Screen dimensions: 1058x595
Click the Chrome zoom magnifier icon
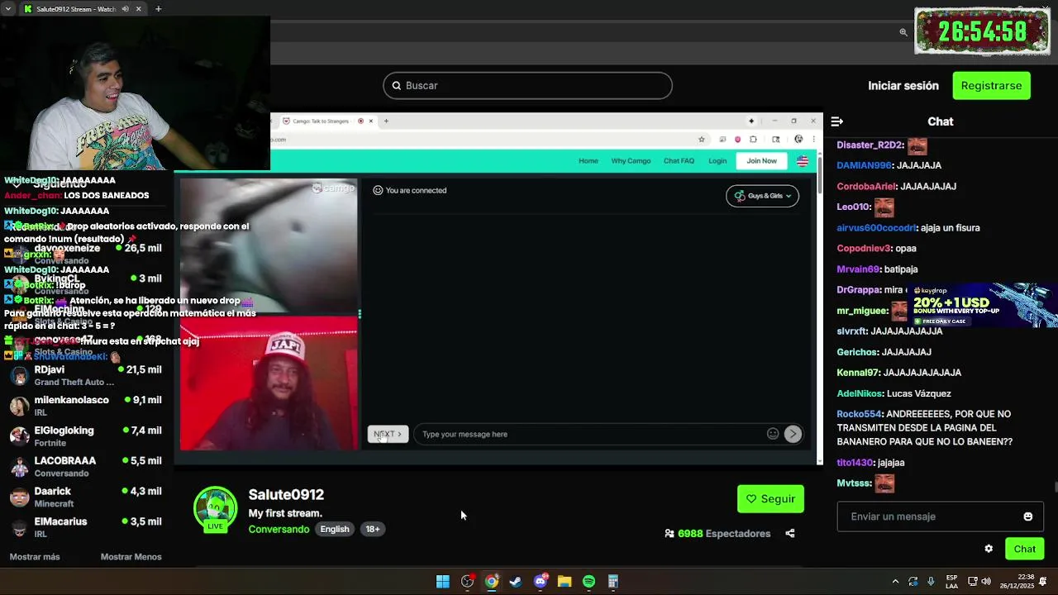[903, 32]
